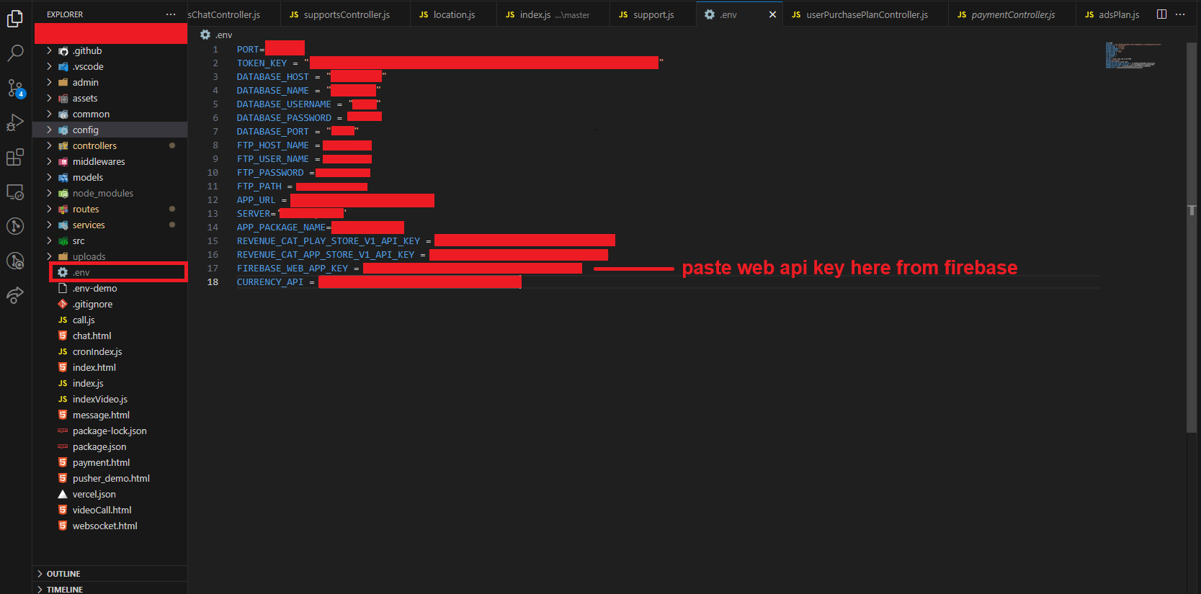
Task: Open Explorer's more actions ellipsis menu
Action: 171,14
